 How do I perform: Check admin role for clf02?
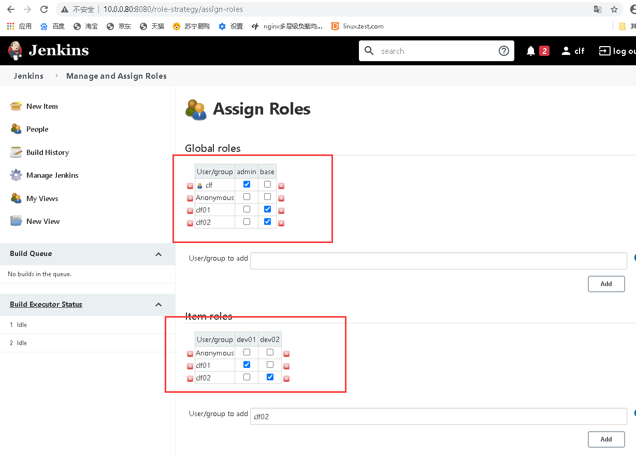point(247,221)
